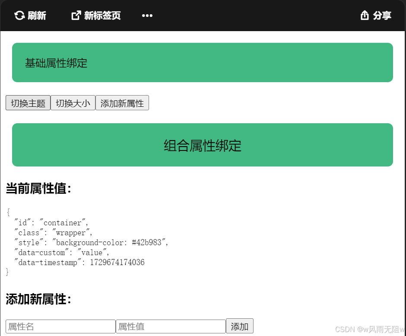Viewport: 406px width, 336px height.
Task: Click the 刷新 label
Action: (37, 16)
